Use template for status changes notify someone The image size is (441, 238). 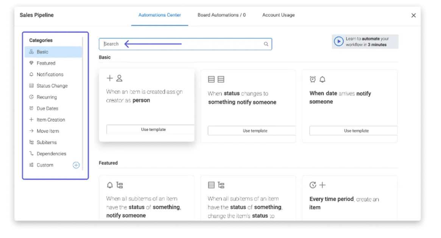252,131
